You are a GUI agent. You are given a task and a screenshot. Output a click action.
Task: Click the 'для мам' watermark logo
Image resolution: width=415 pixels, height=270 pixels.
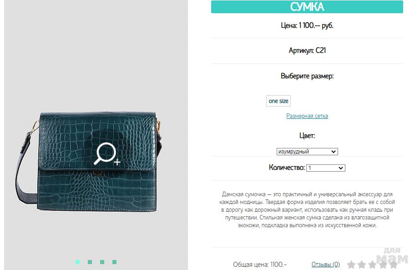click(x=393, y=256)
